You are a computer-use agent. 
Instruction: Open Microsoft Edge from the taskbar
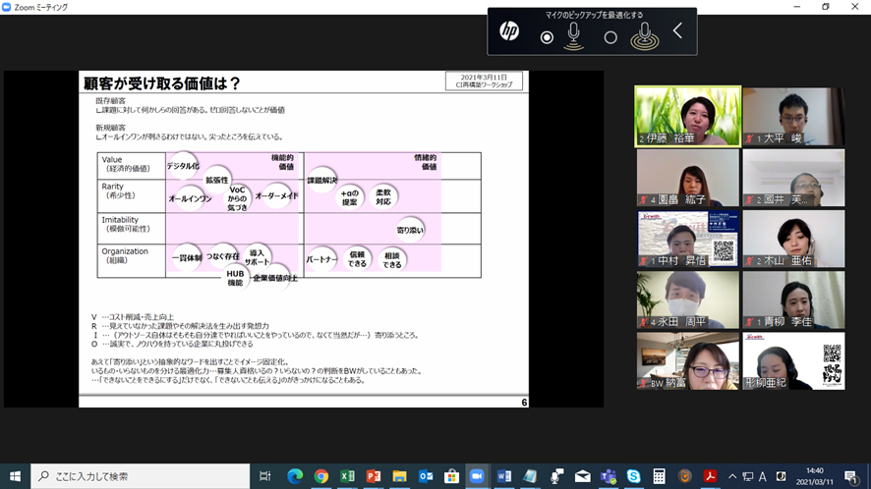[x=295, y=476]
